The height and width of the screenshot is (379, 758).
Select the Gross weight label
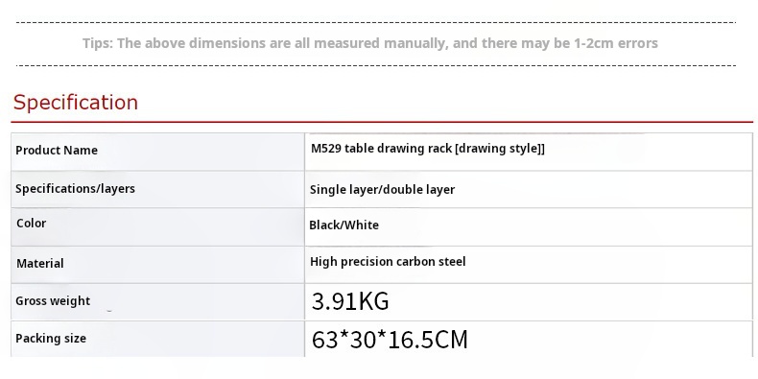[x=53, y=300]
